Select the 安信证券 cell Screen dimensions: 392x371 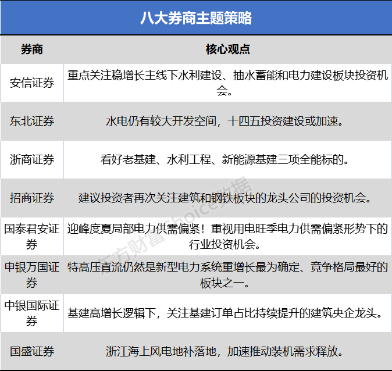click(x=32, y=83)
